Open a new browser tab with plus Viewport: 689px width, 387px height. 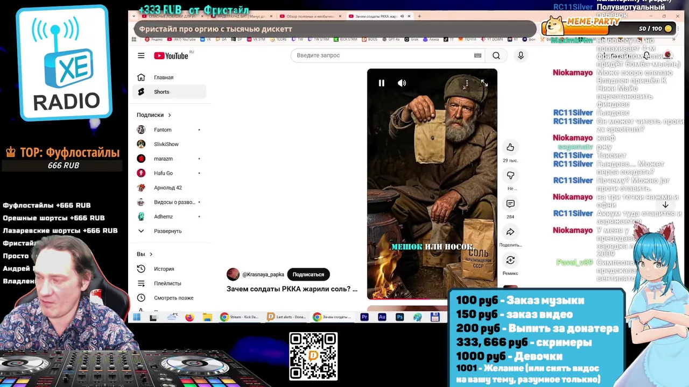coord(419,16)
